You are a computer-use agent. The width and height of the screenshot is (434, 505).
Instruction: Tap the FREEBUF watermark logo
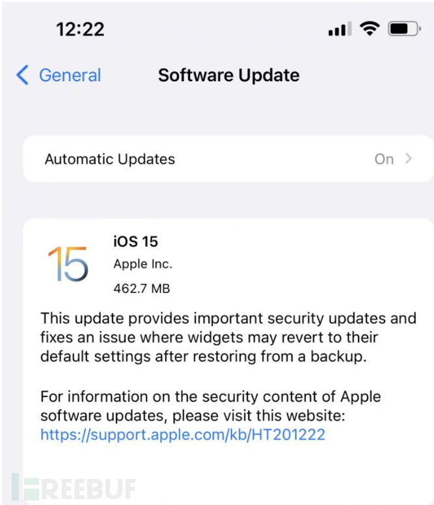coord(74,489)
